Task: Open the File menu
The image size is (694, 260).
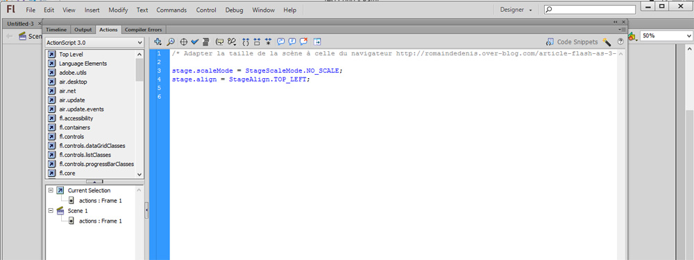Action: click(31, 10)
